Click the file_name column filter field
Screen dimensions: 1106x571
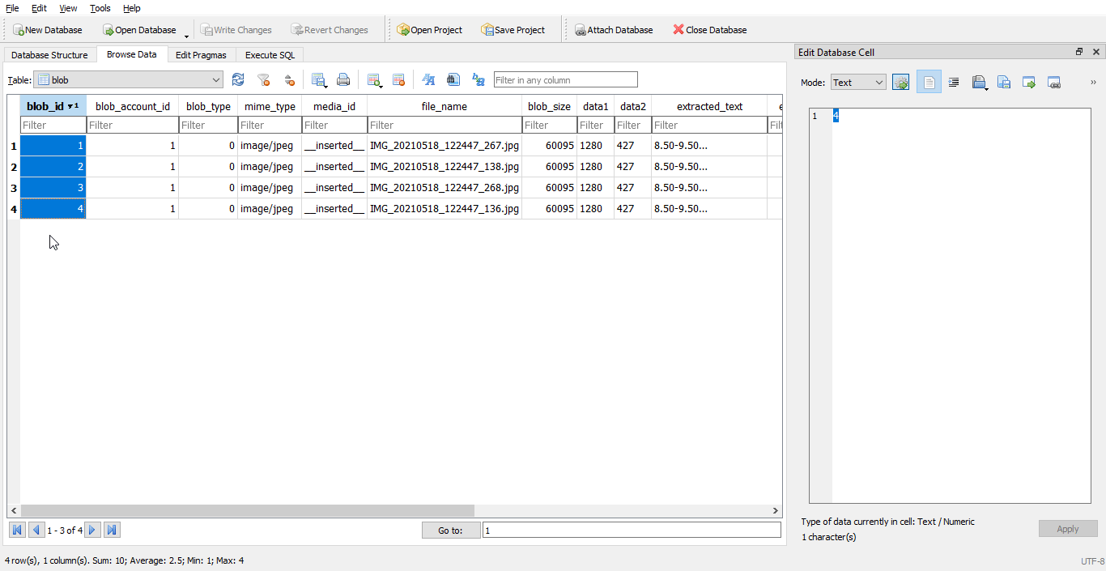click(444, 126)
